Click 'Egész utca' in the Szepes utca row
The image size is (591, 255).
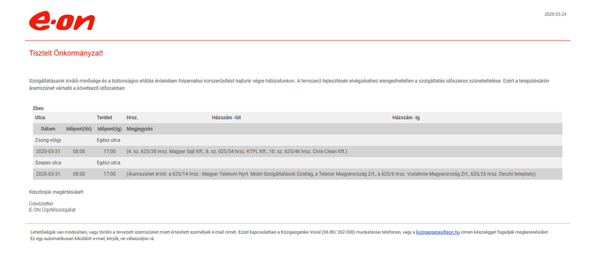109,163
